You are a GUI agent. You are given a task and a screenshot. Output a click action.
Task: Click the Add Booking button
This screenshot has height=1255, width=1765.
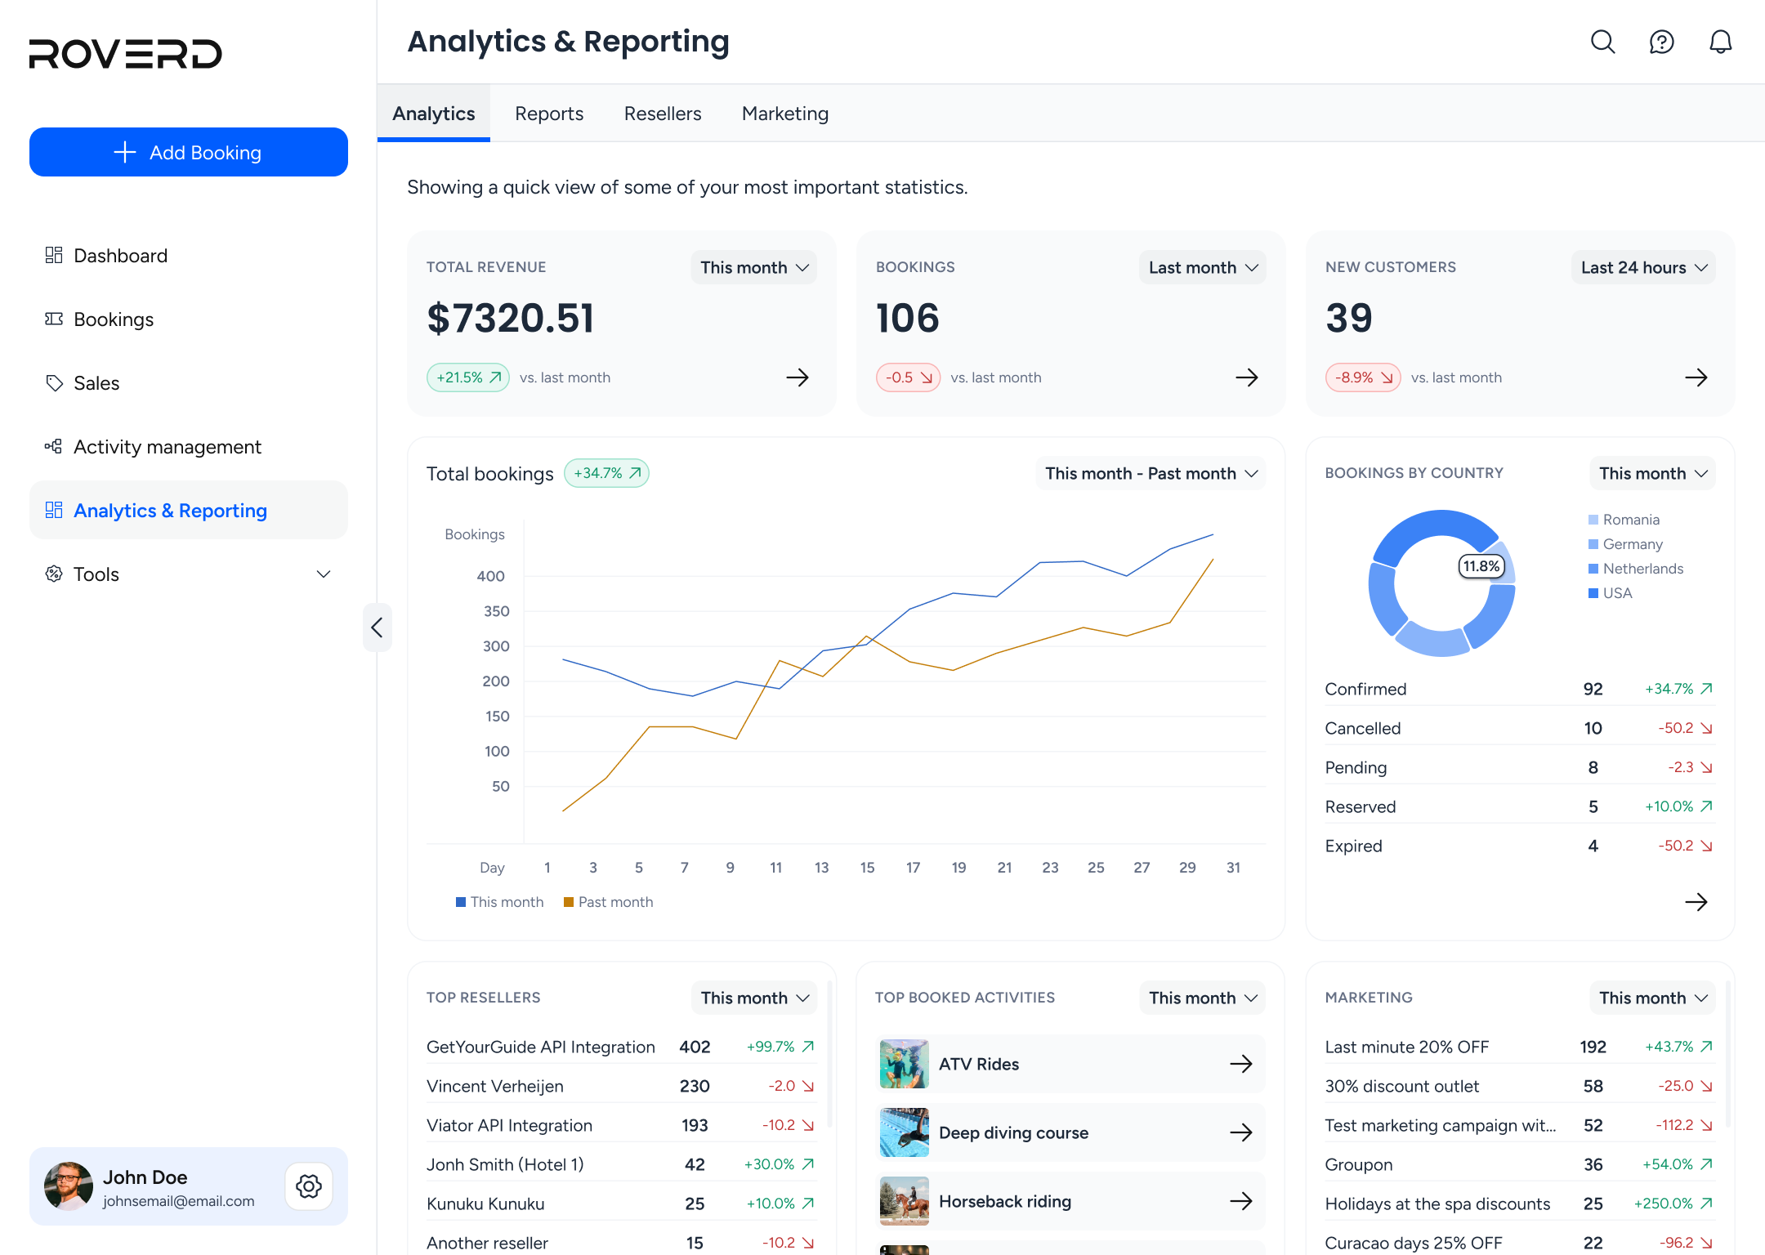click(x=189, y=152)
